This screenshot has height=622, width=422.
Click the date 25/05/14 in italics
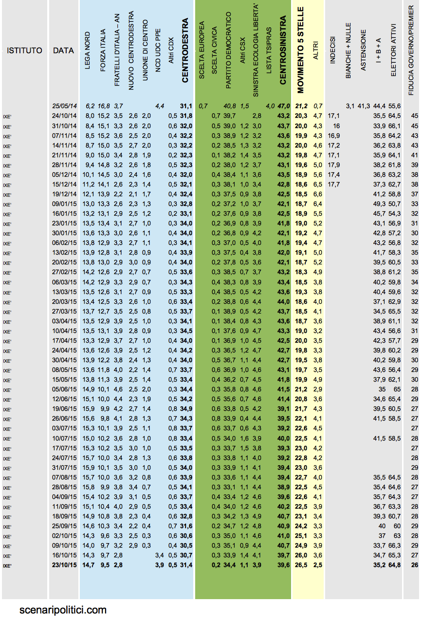click(64, 106)
